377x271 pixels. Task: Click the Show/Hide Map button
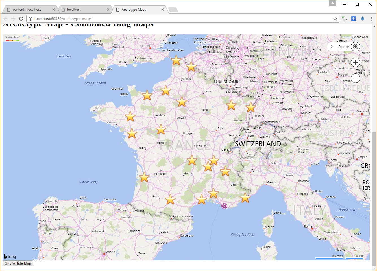[x=18, y=263]
